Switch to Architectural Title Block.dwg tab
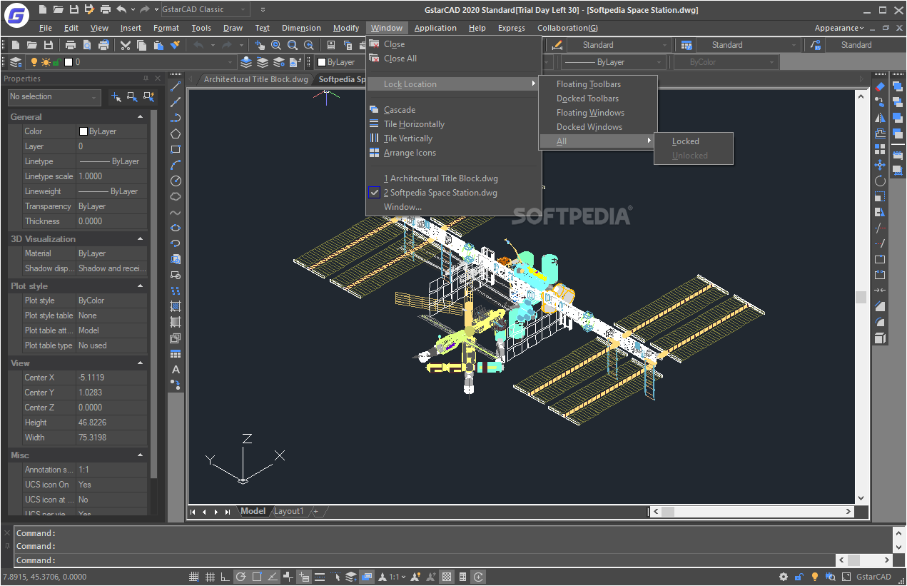 (255, 79)
